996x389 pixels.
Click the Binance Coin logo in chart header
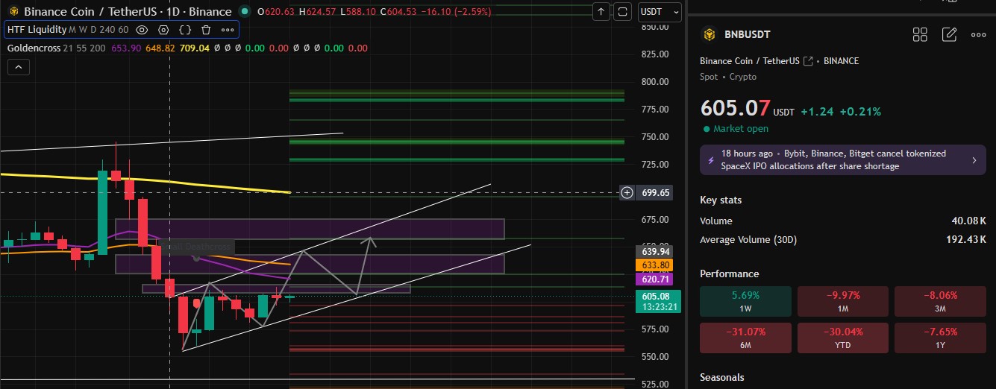coord(13,12)
